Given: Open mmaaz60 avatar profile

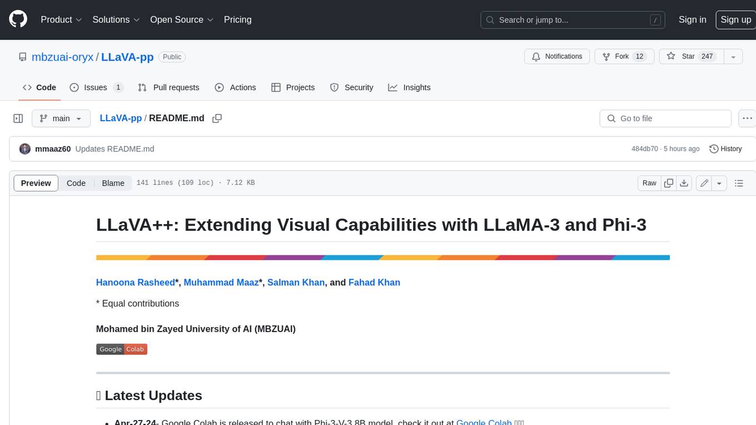Looking at the screenshot, I should (x=25, y=149).
